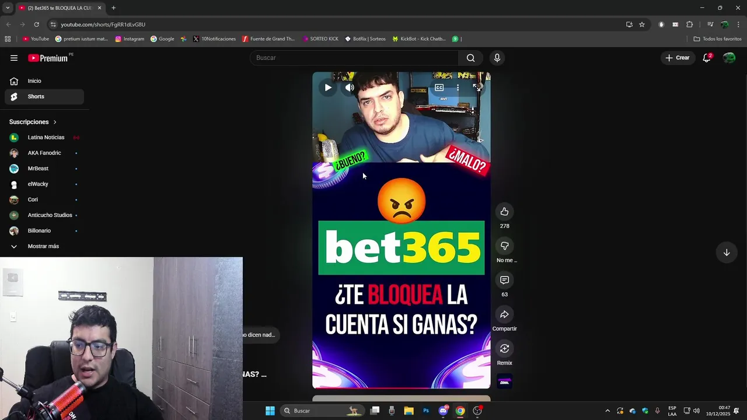Open Photoshop from the taskbar

(426, 411)
